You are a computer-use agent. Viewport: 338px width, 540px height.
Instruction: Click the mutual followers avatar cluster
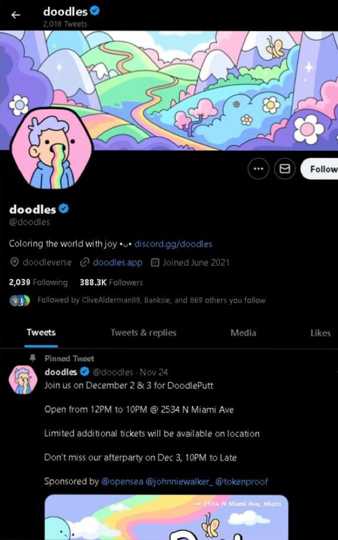(x=20, y=300)
